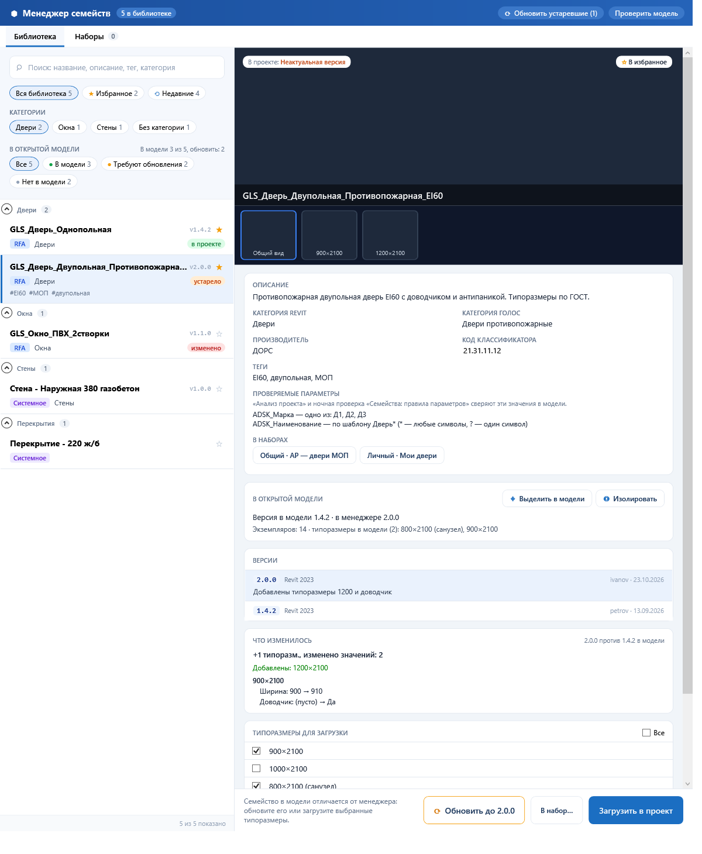Show families requiring update (Требуют обновления)
This screenshot has width=702, height=854.
tap(147, 164)
